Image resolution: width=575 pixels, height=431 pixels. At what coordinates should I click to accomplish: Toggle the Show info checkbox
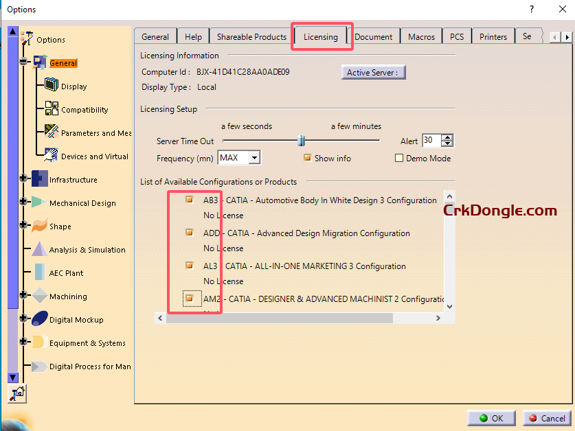[x=308, y=158]
